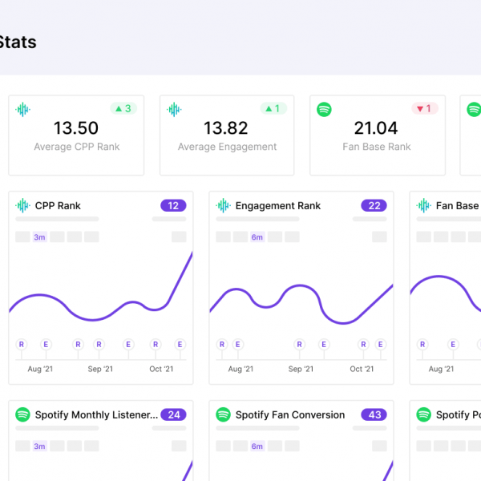This screenshot has height=481, width=481.
Task: Click the Fan Base Rank label
Action: pos(377,147)
